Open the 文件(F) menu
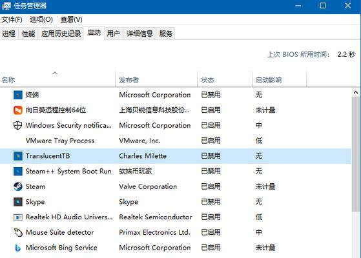361x258 pixels. point(12,19)
